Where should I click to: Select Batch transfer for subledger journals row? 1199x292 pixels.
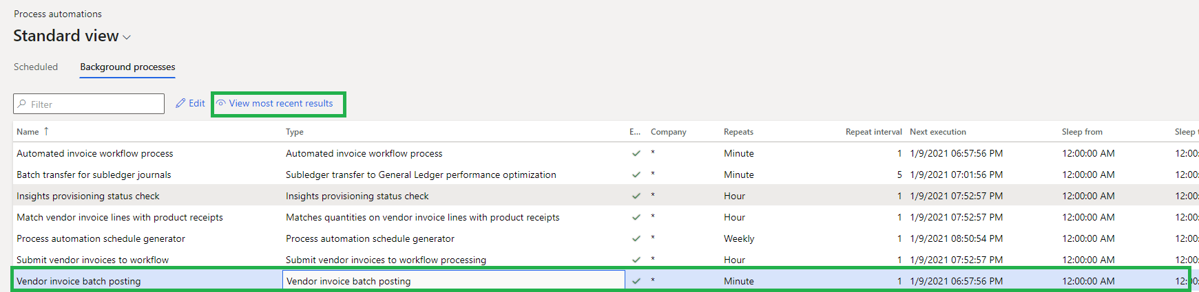94,175
